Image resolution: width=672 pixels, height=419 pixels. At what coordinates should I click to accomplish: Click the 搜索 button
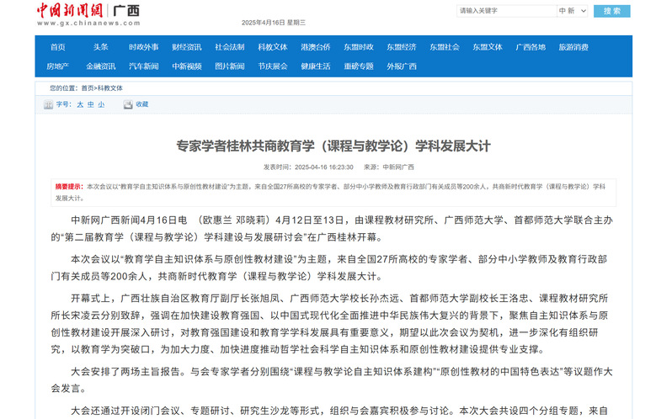pyautogui.click(x=611, y=11)
